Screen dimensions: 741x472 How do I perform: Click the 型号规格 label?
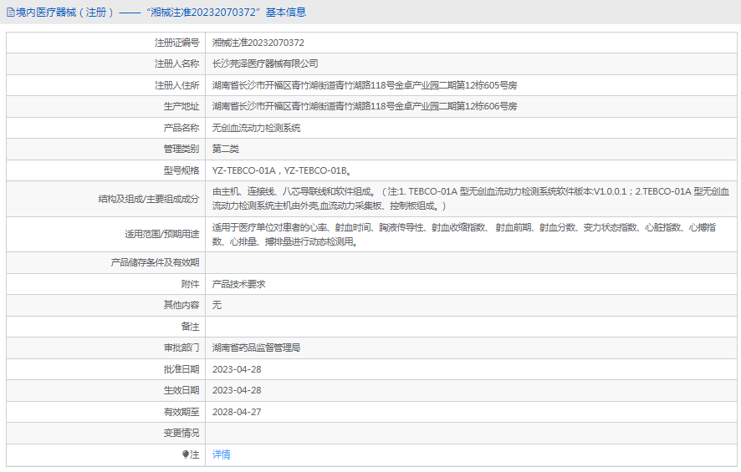click(181, 170)
